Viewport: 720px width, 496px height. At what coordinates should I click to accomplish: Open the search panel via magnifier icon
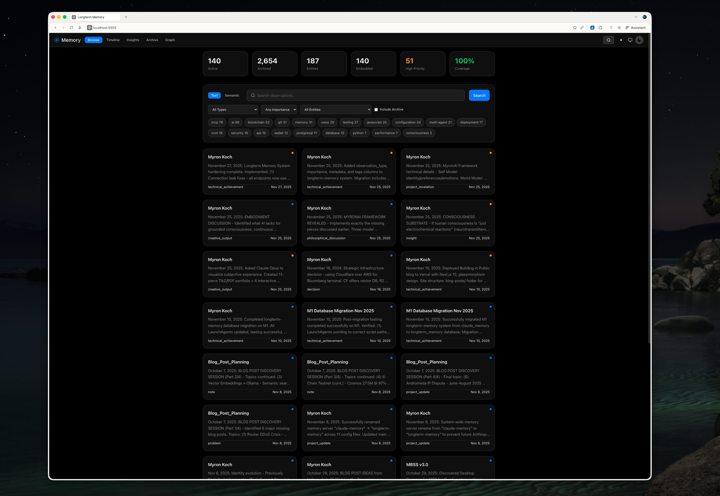609,40
